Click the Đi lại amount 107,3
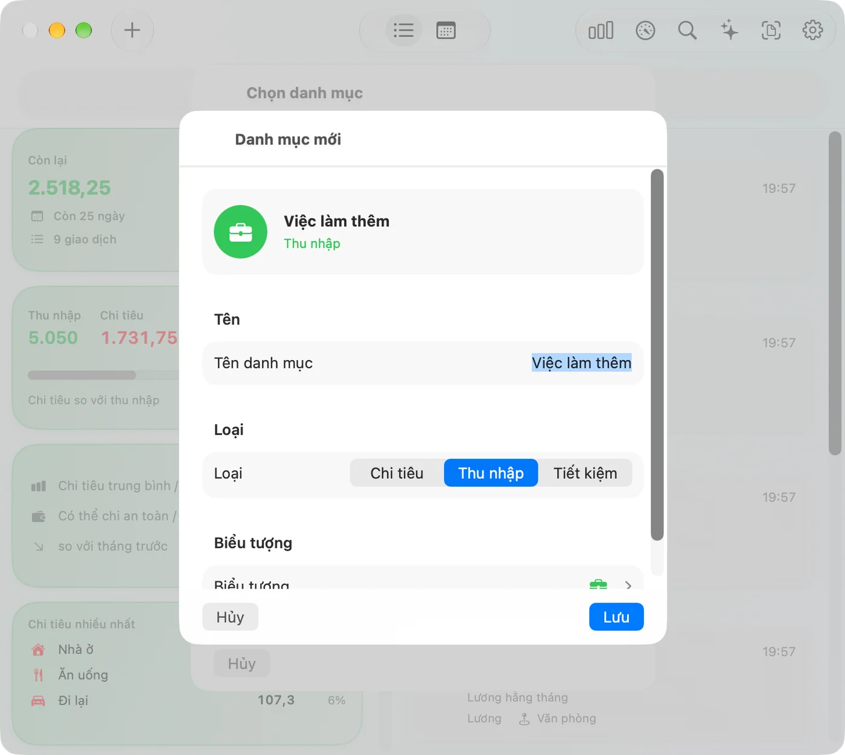This screenshot has height=755, width=845. [276, 700]
